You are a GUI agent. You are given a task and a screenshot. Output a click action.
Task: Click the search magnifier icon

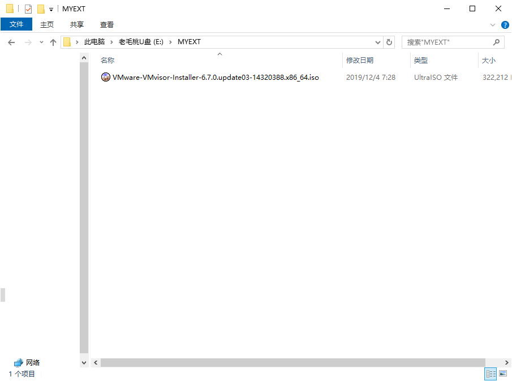(496, 42)
